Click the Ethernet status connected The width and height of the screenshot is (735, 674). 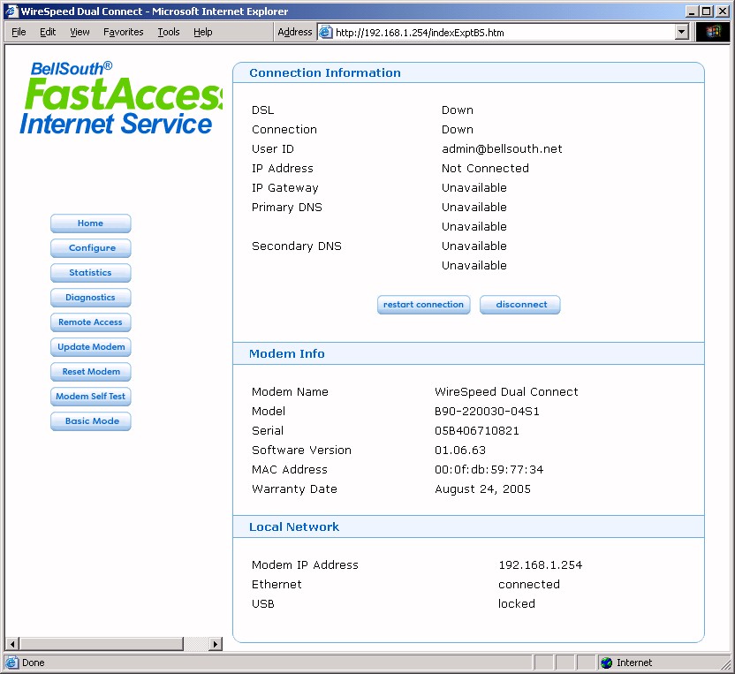pyautogui.click(x=529, y=585)
